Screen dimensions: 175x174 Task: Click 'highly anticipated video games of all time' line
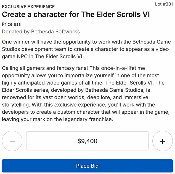click(x=83, y=83)
